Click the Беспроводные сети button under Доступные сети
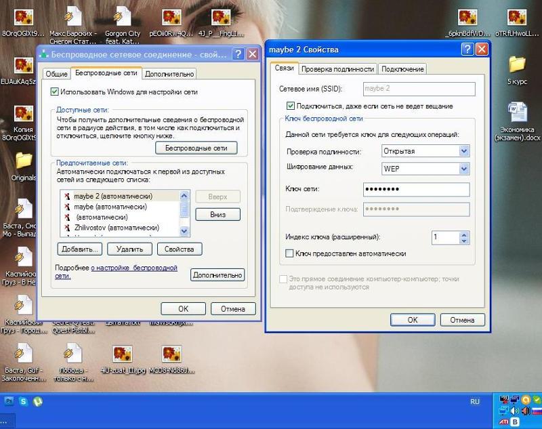 [196, 148]
